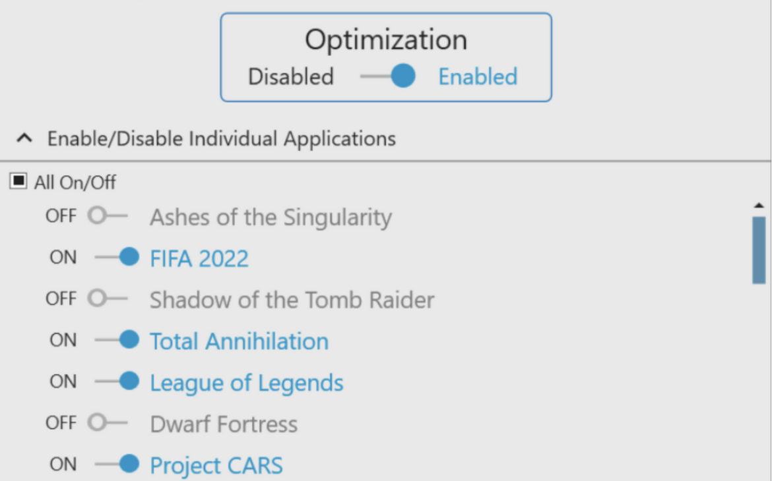
Task: Click the Dwarf Fortress label
Action: [x=223, y=424]
